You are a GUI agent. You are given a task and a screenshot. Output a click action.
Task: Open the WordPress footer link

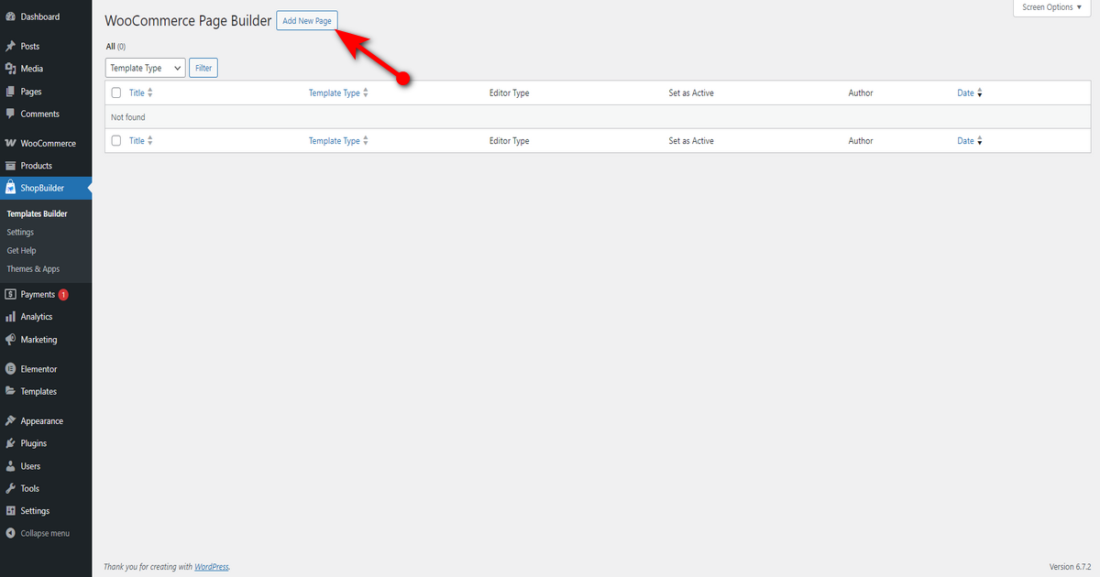(211, 566)
